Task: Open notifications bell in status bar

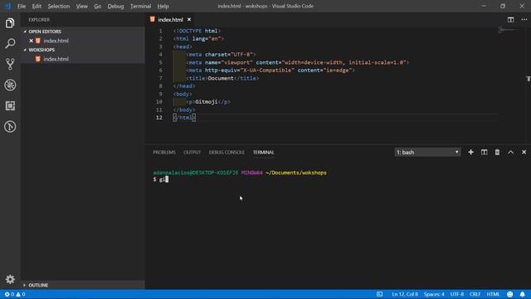Action: coord(523,294)
